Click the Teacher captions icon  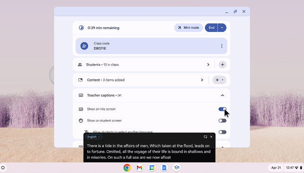pos(81,95)
